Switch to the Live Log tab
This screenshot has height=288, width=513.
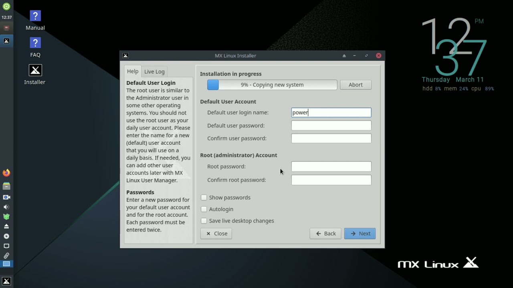tap(154, 72)
